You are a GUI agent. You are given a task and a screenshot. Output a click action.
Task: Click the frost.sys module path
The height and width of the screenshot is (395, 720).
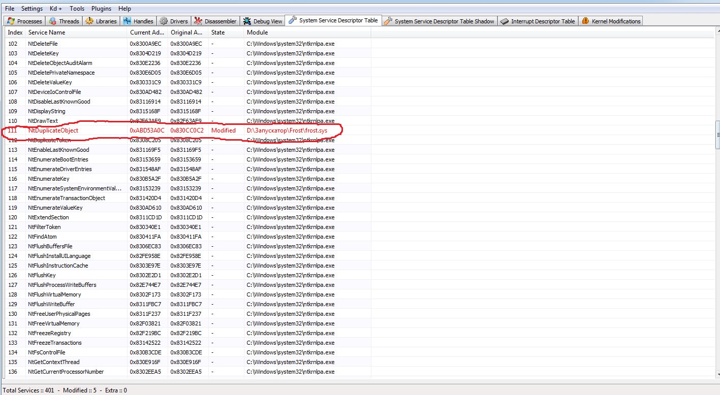click(x=287, y=130)
